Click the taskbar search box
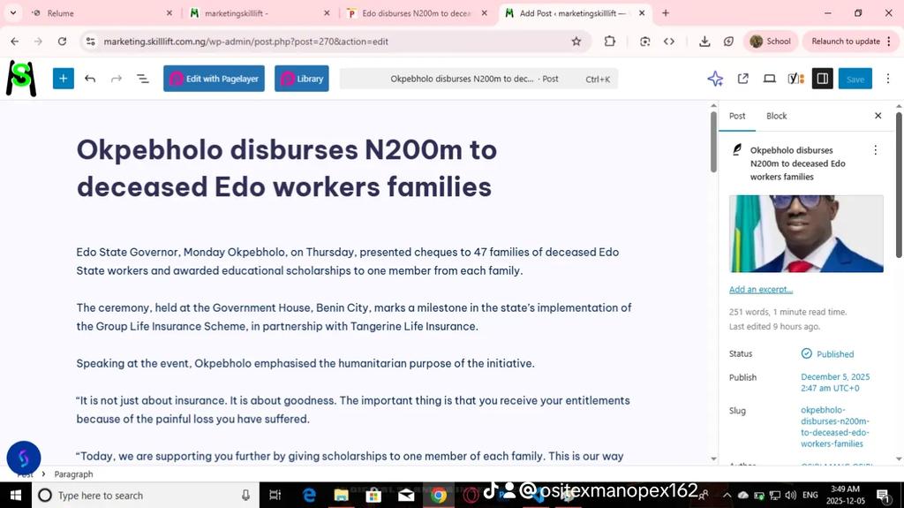Viewport: 904px width, 508px height. pos(145,496)
